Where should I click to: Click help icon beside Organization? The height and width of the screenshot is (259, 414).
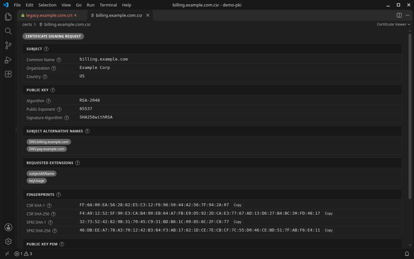pos(54,68)
